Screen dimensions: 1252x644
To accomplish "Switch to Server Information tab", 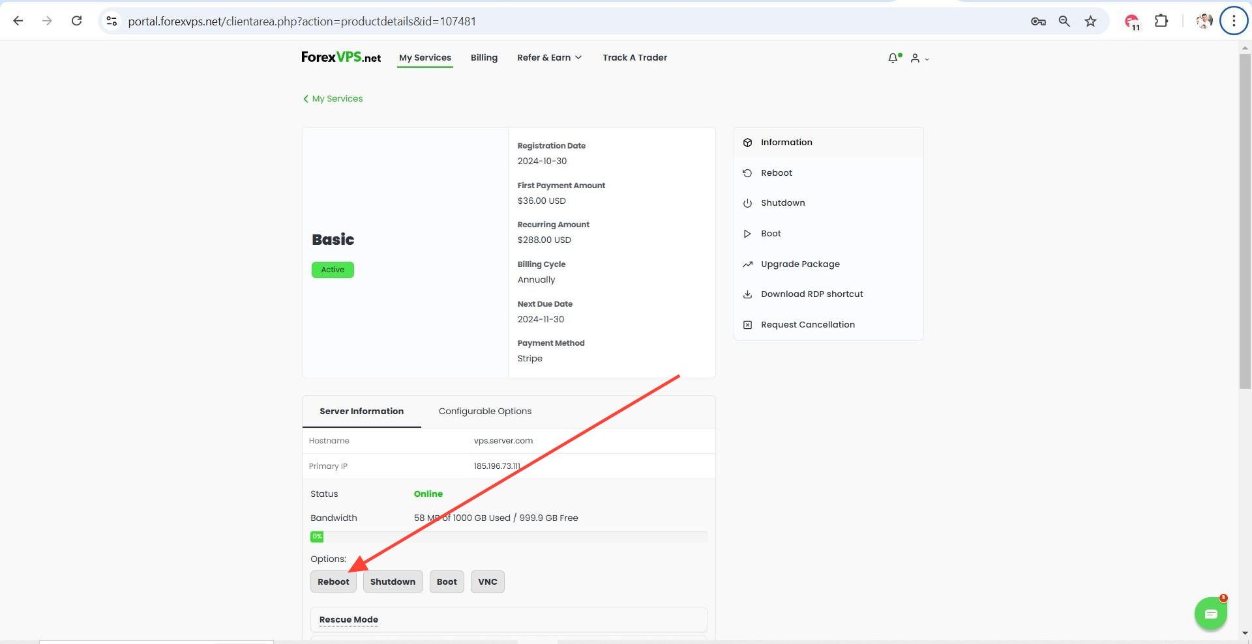I will tap(361, 412).
